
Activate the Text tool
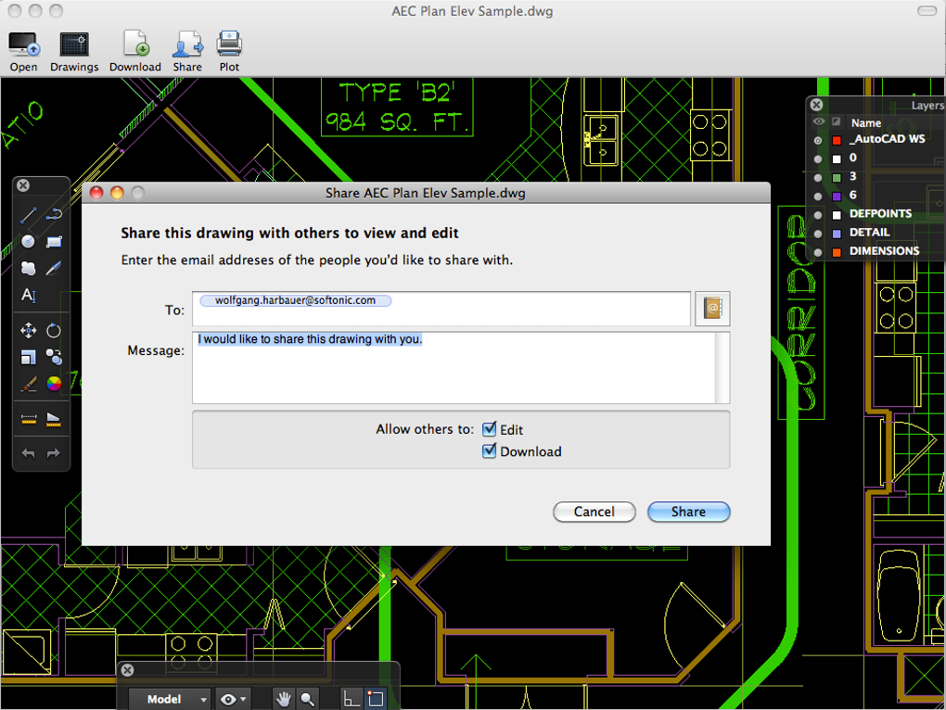point(28,296)
